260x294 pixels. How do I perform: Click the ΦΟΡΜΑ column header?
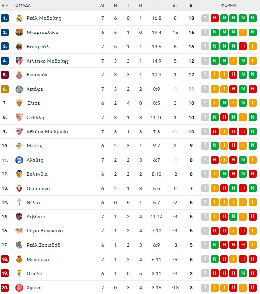pyautogui.click(x=228, y=5)
